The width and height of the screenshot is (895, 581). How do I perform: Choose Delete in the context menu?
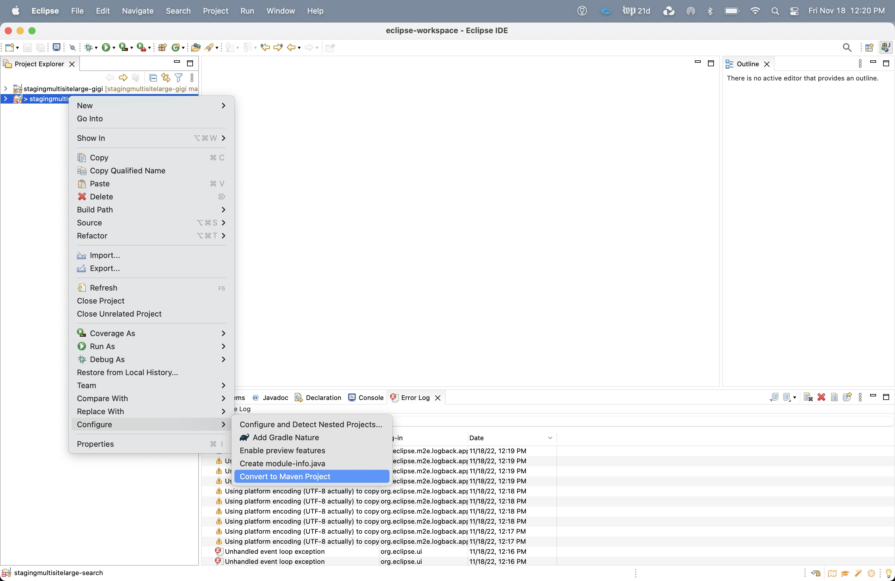[x=151, y=196]
